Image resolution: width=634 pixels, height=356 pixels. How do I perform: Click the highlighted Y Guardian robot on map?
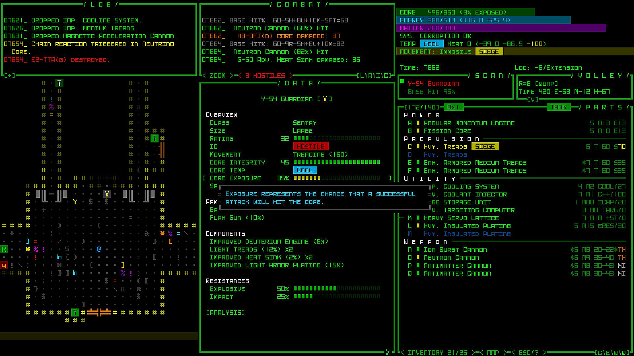coord(107,194)
